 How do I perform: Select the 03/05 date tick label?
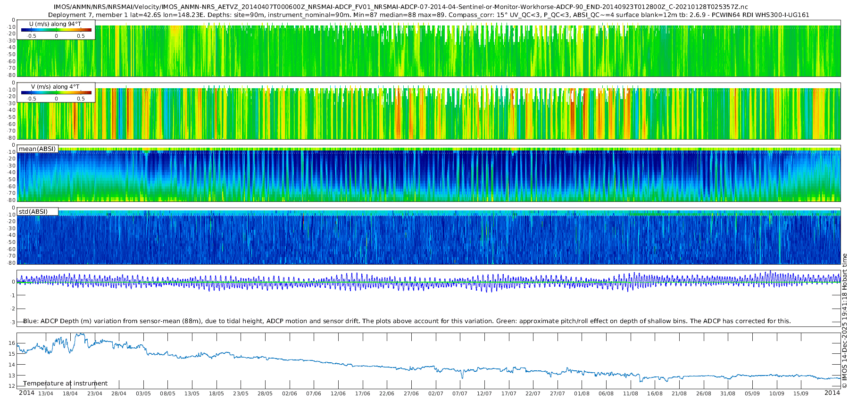click(143, 393)
